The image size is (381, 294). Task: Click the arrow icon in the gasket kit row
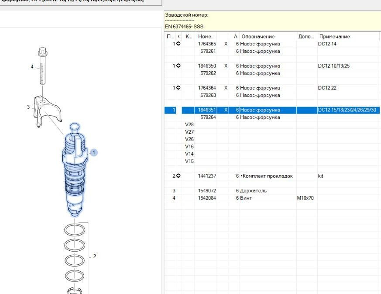pyautogui.click(x=178, y=176)
